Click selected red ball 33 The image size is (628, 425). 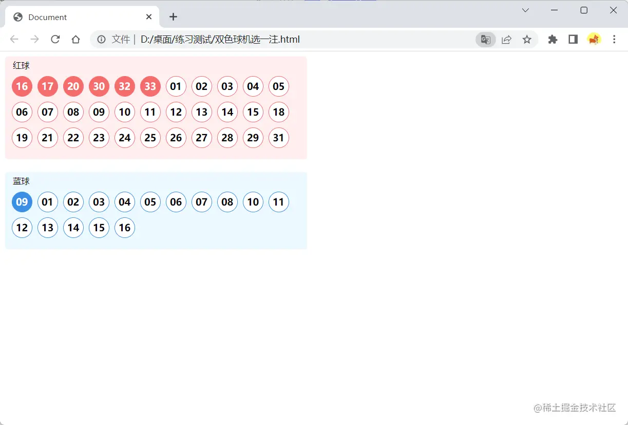click(150, 86)
